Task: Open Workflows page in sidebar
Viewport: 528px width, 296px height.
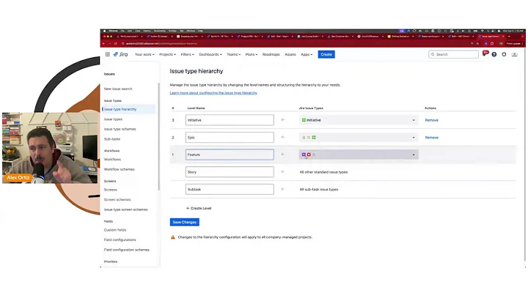Action: (112, 160)
